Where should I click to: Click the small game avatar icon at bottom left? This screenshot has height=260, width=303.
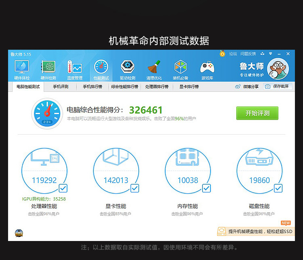click(x=19, y=233)
